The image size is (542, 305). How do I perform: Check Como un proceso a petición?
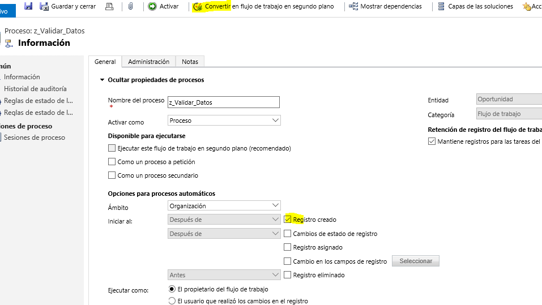112,162
